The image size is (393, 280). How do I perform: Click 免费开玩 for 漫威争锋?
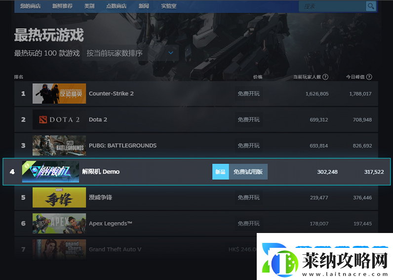(x=249, y=197)
